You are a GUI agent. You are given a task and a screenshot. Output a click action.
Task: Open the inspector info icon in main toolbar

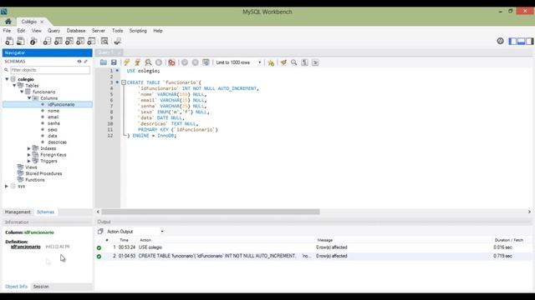[x=33, y=41]
